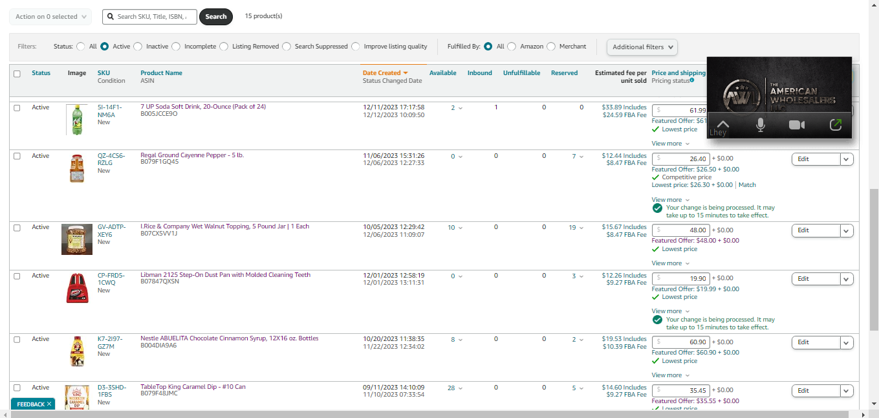Select the All status radio
The image size is (879, 418).
(x=81, y=47)
